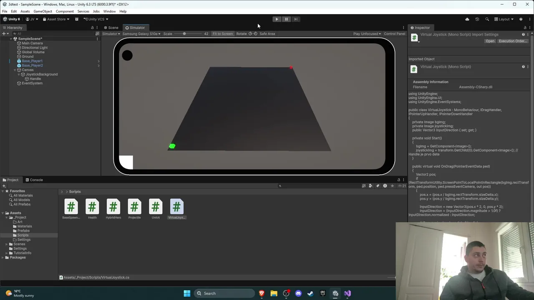
Task: Select the Handle object
Action: tap(35, 79)
